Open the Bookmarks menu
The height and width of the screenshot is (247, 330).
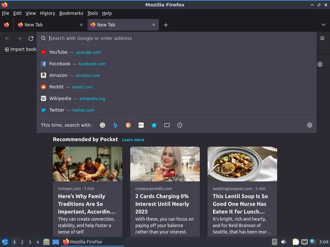(71, 13)
